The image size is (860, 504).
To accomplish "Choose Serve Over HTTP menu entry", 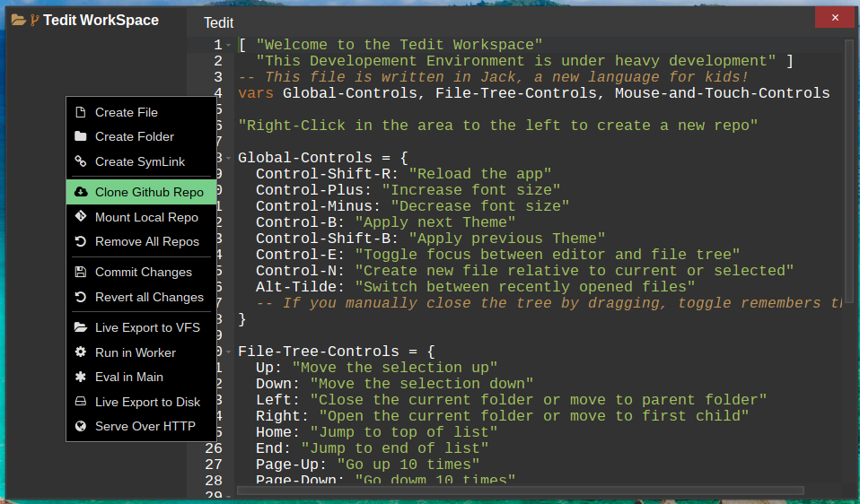I will (x=142, y=426).
